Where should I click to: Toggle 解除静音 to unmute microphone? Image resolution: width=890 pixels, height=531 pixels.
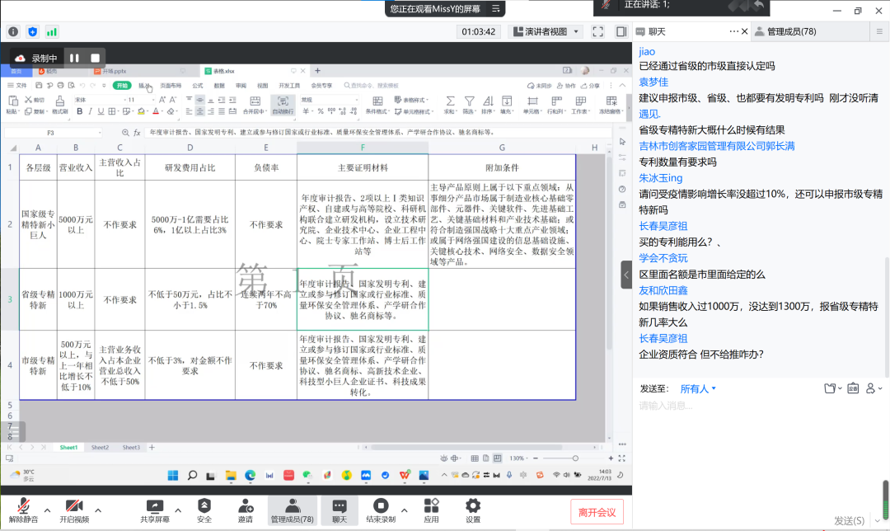[x=23, y=510]
